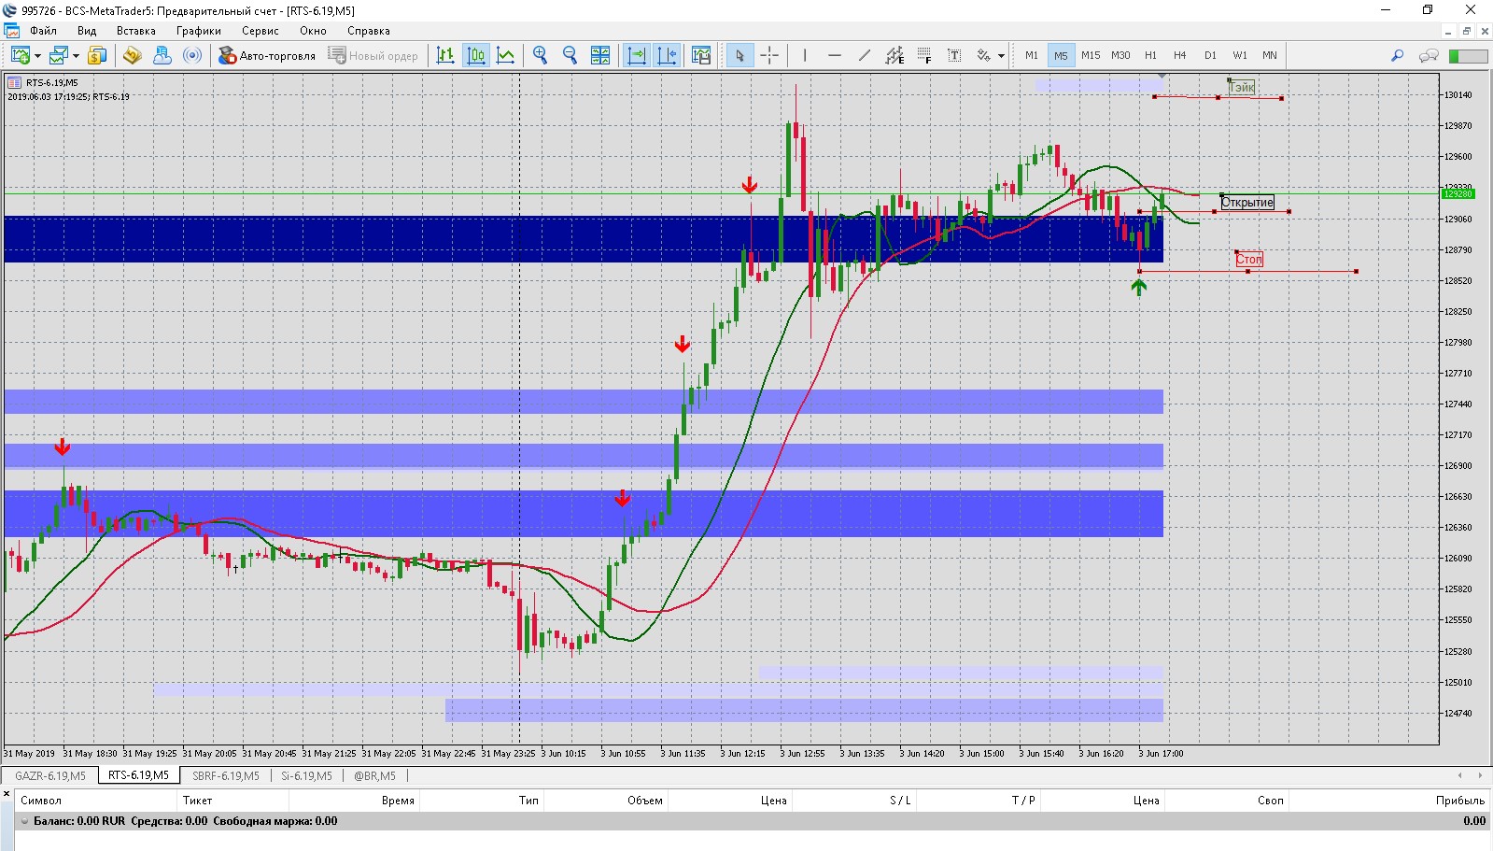
Task: Switch chart to bar chart mode
Action: (x=445, y=56)
